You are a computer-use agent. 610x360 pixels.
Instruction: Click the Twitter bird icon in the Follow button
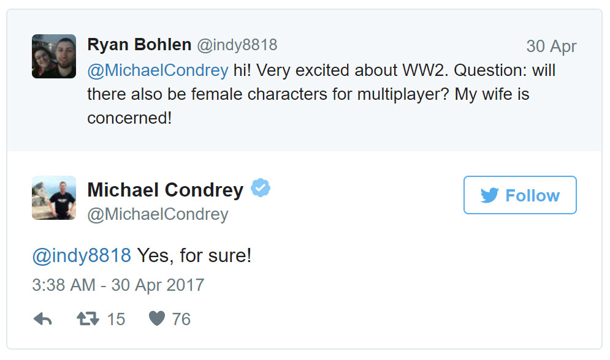pyautogui.click(x=489, y=195)
